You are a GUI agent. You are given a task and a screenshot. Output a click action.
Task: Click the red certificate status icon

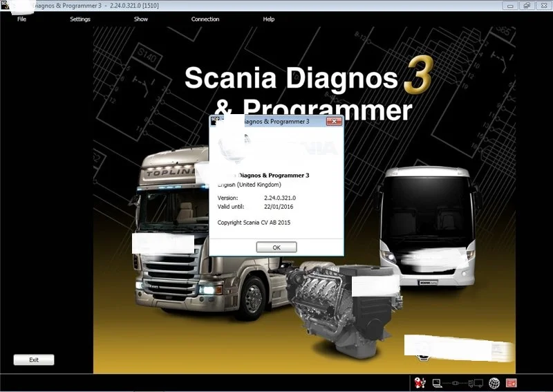coord(511,383)
